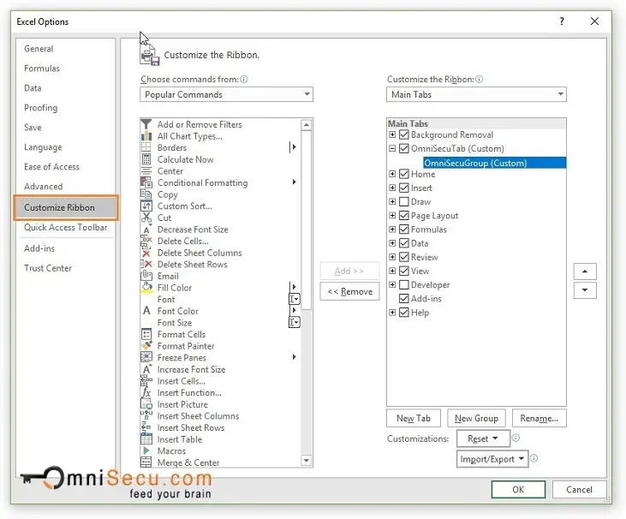
Task: Go to the Proofing options category
Action: [41, 108]
